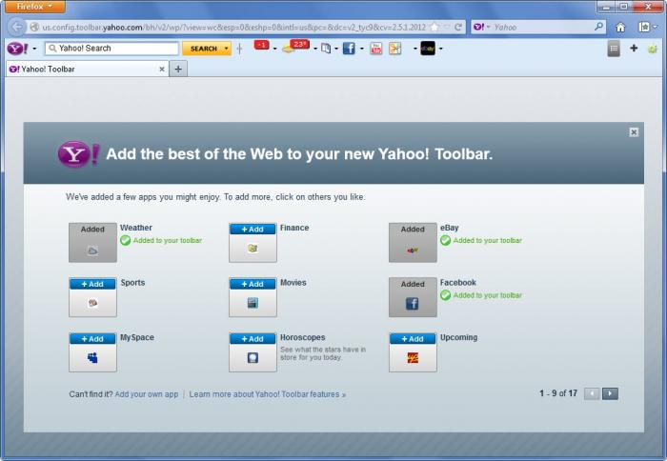Click the Firefox home icon
Image resolution: width=667 pixels, height=461 pixels.
tap(620, 28)
